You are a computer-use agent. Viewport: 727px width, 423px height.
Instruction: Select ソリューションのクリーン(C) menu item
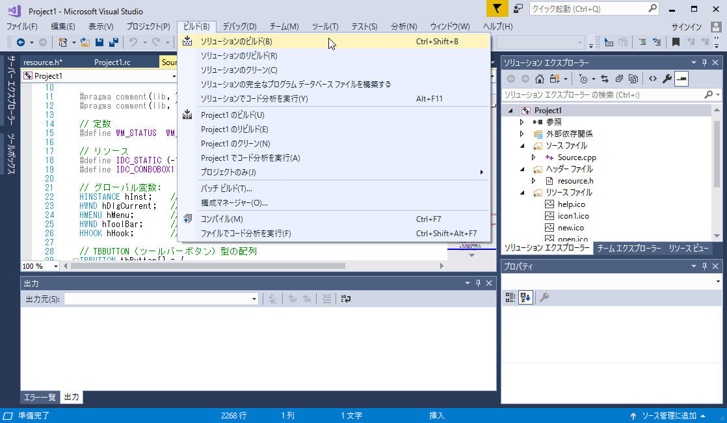pyautogui.click(x=334, y=70)
